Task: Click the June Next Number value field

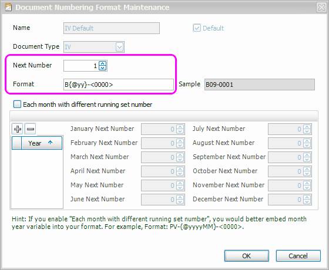Action: pos(159,200)
